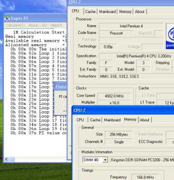Viewport: 174px width, 180px height.
Task: Select the About tab in the upper CPU-Z window
Action: point(140,12)
